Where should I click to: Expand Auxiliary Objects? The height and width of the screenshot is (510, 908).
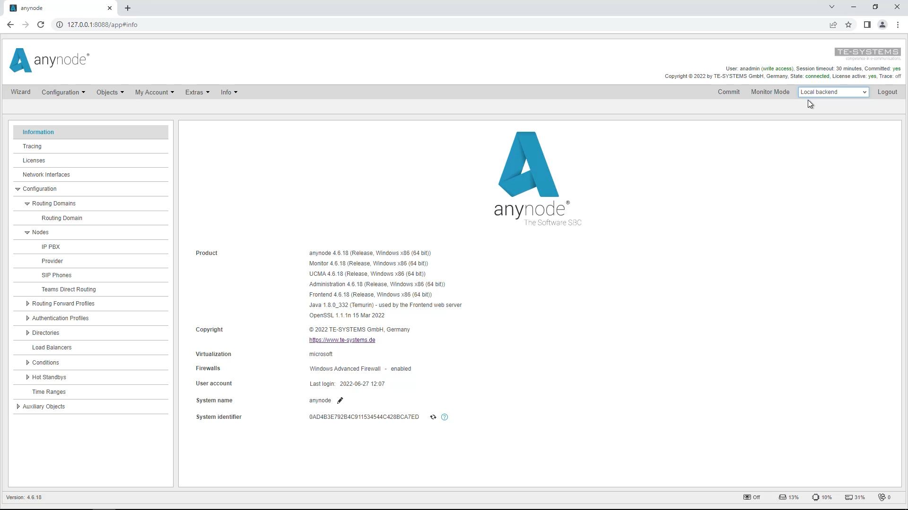18,407
